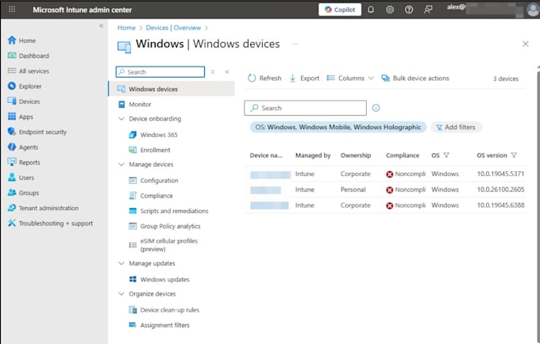Open the Personal ownership device name
540x344 pixels.
click(265, 189)
